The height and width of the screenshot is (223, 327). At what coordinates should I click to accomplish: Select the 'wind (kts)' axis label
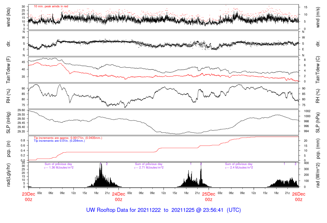[8, 17]
